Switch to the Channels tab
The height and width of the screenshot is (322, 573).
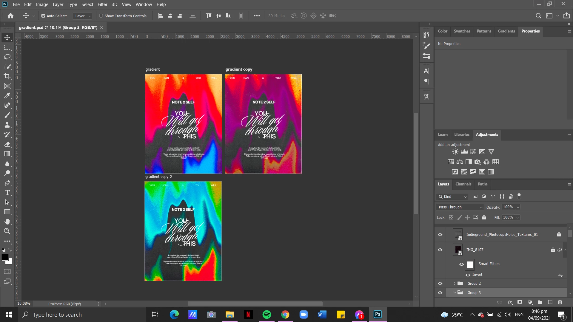[x=463, y=184]
